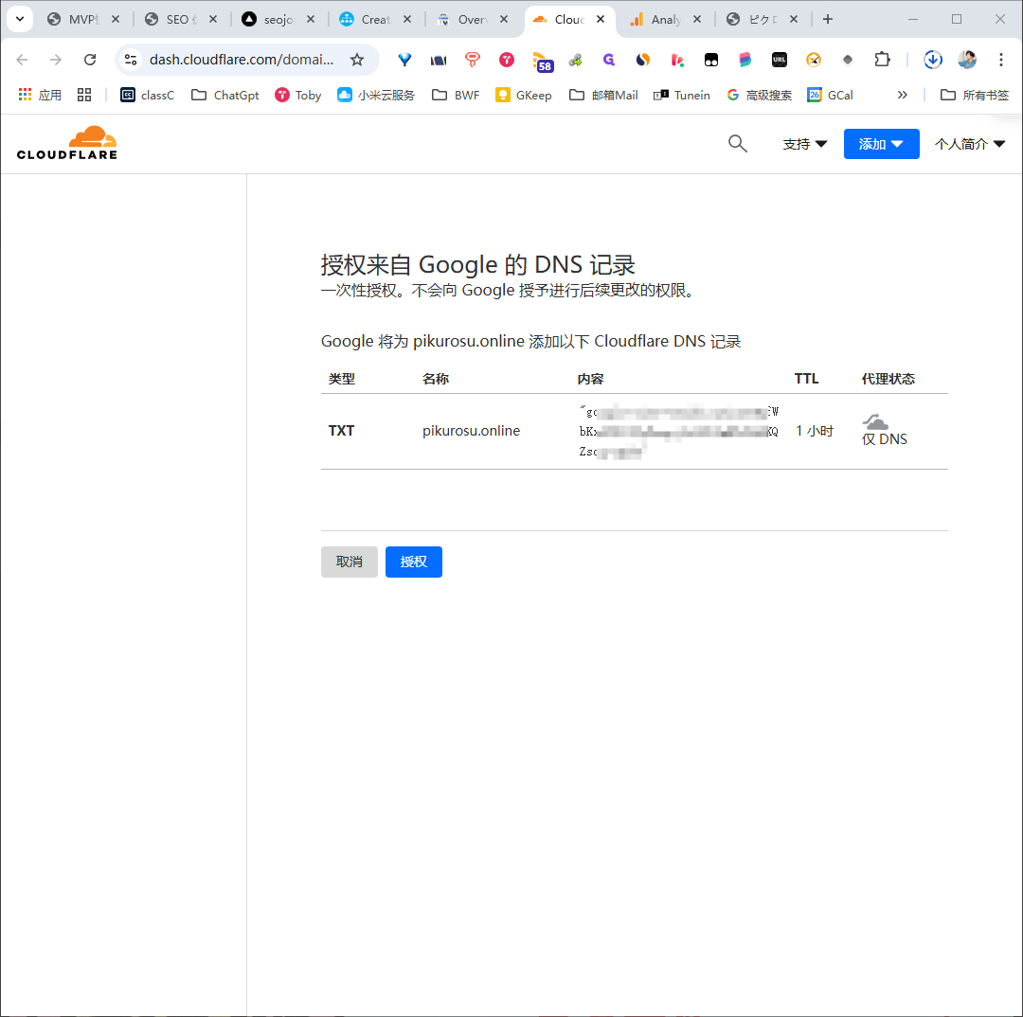Open the Extensions puzzle piece menu

882,60
